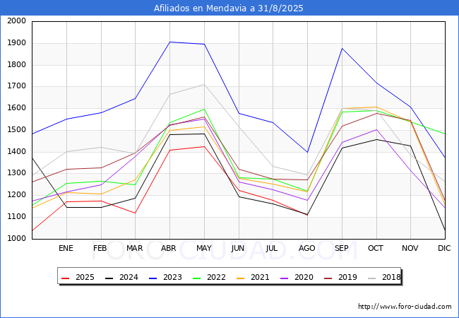Click the gray 2018 line peak at MAY
Image resolution: width=459 pixels, height=318 pixels.
pyautogui.click(x=204, y=84)
